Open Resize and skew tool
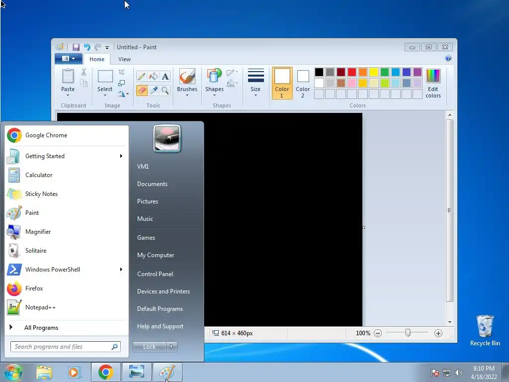Viewport: 509px width, 382px height. [121, 83]
